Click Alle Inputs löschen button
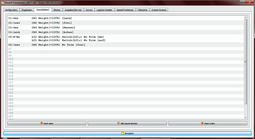 coord(127,123)
